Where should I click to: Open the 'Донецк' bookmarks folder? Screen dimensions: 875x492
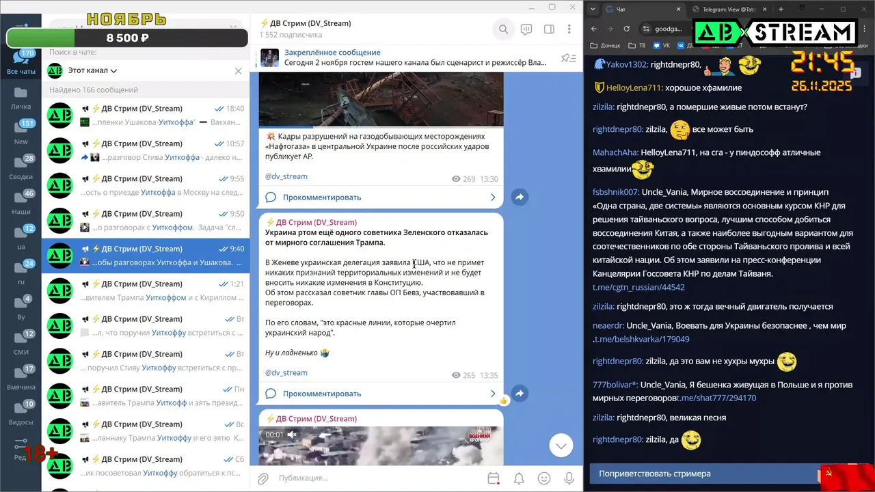(x=606, y=46)
